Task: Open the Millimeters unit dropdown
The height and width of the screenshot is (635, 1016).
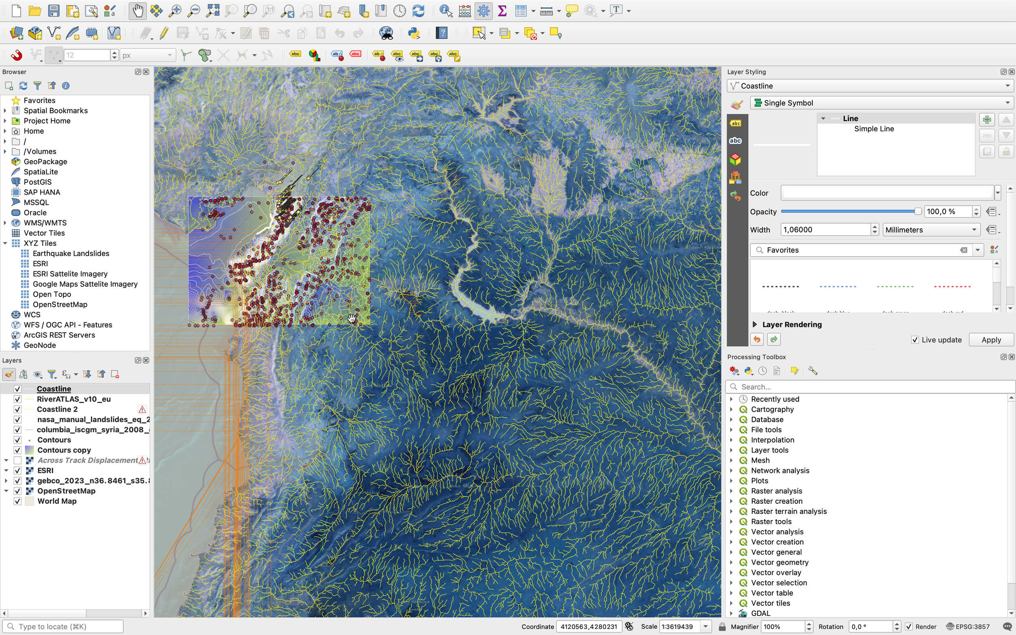Action: pyautogui.click(x=931, y=230)
